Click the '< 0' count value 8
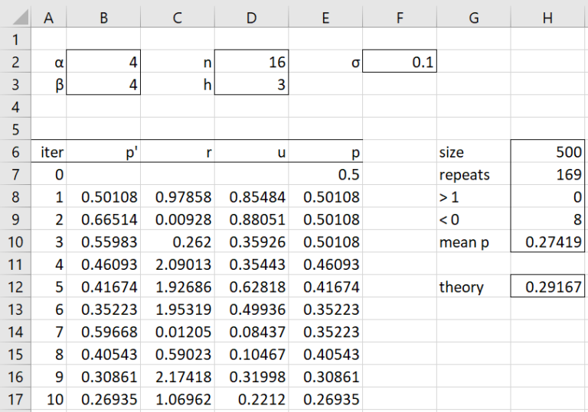Viewport: 588px width, 412px height. 548,219
